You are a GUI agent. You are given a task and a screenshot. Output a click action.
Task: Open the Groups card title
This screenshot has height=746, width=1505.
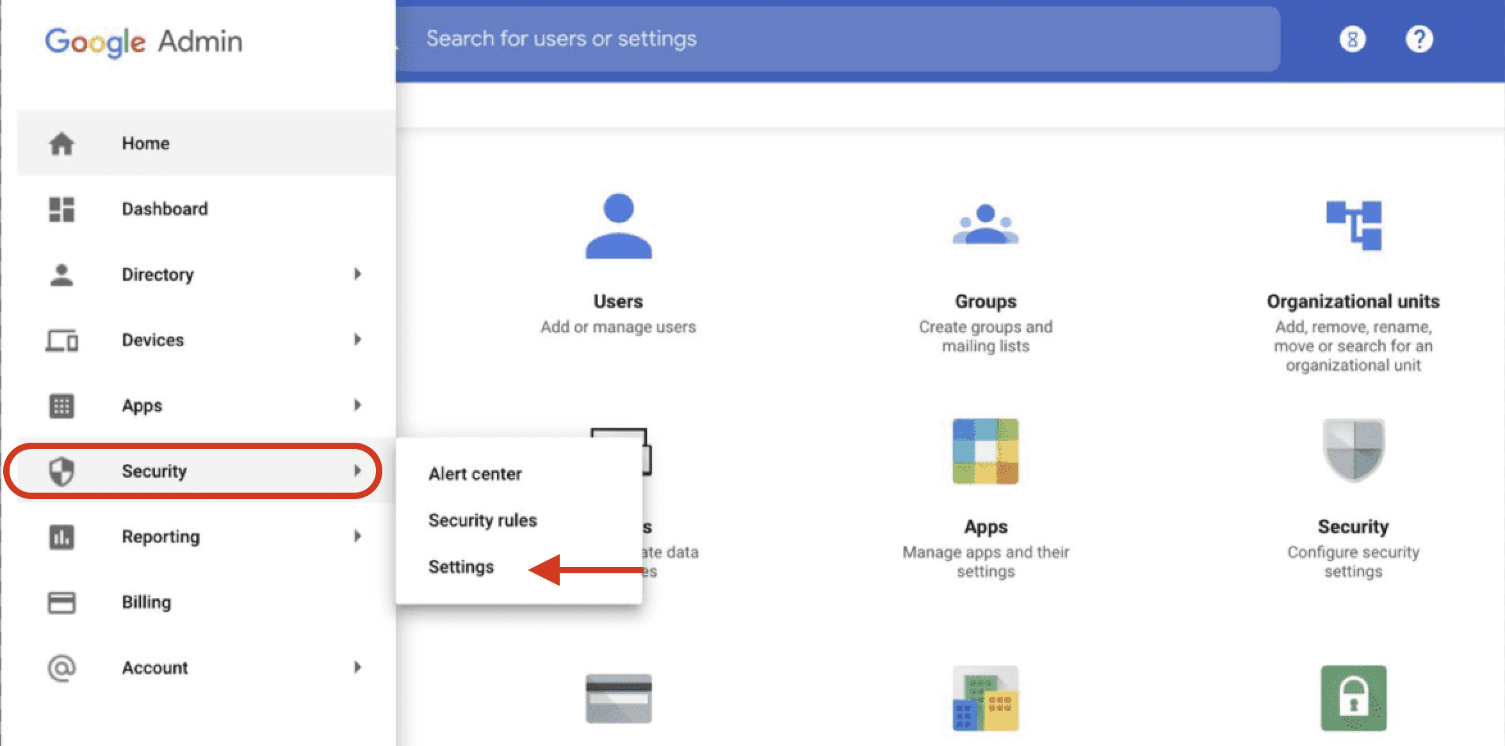click(x=986, y=301)
